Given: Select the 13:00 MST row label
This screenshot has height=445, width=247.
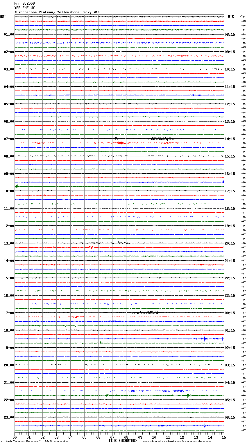Looking at the screenshot, I should 9,243.
